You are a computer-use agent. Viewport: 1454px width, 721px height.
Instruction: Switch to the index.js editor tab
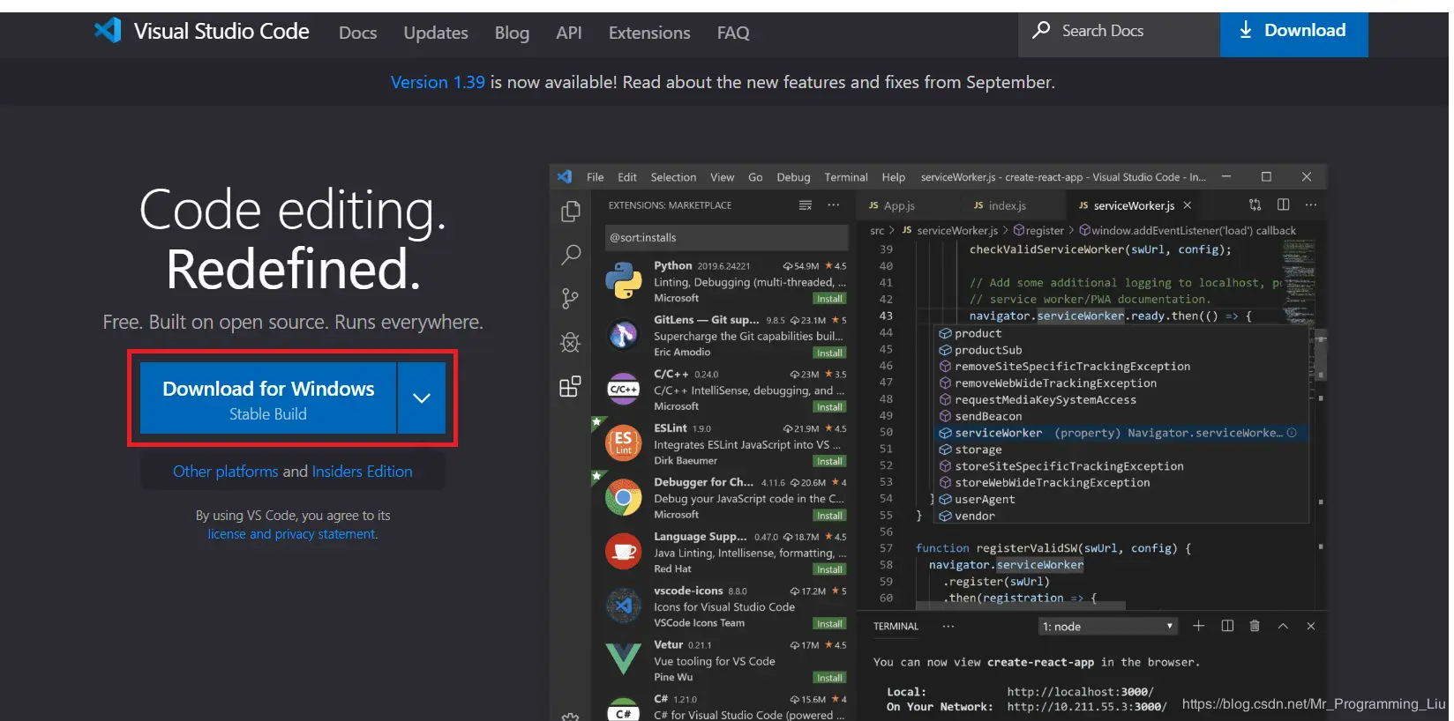click(x=1000, y=205)
